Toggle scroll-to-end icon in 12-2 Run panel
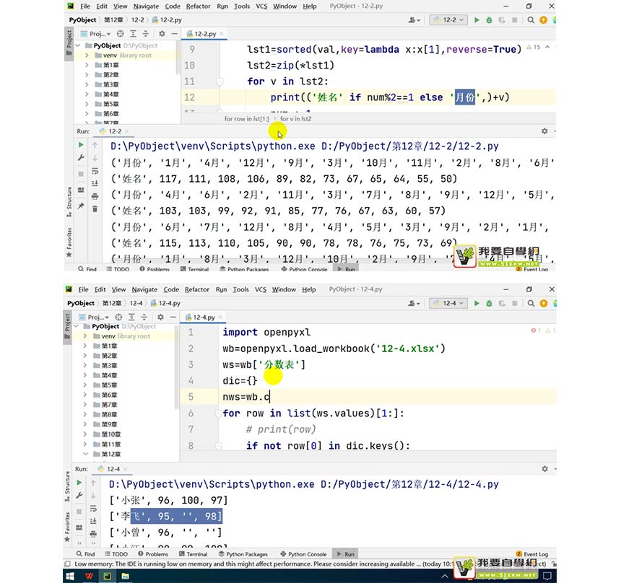 tap(95, 184)
